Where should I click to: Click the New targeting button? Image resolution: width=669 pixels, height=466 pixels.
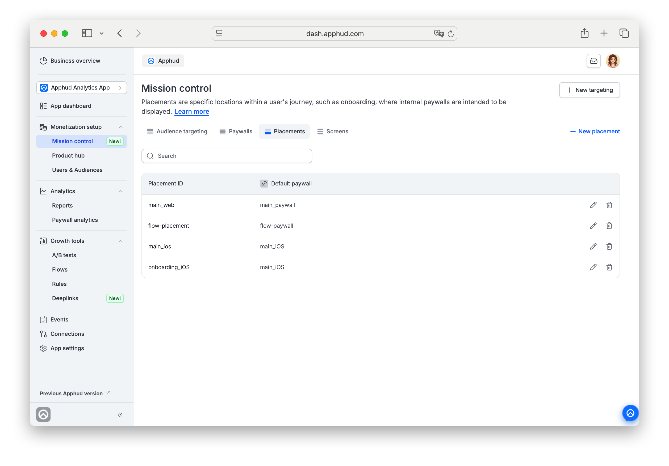pos(589,90)
